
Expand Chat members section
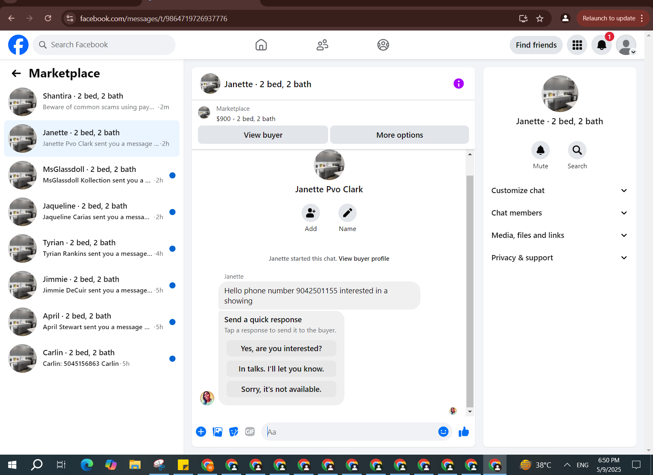point(559,213)
